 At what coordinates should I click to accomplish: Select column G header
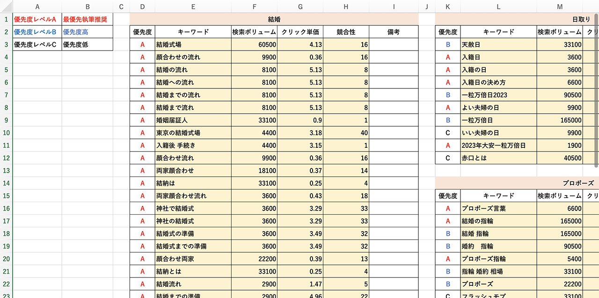tap(300, 7)
